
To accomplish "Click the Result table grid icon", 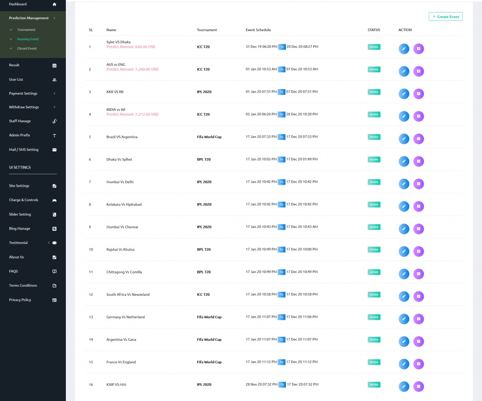I will point(55,65).
